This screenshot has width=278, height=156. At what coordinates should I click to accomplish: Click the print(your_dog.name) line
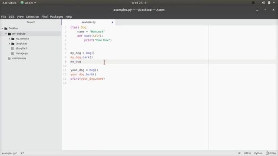coord(88,79)
